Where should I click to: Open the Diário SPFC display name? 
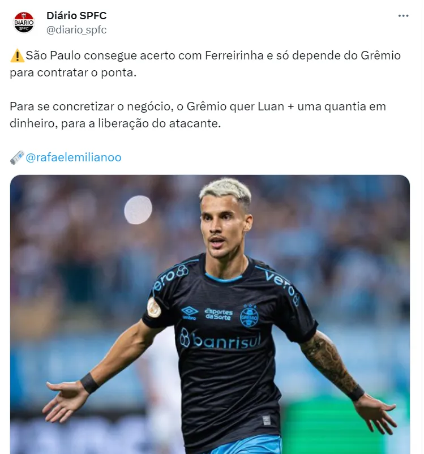[x=76, y=16]
